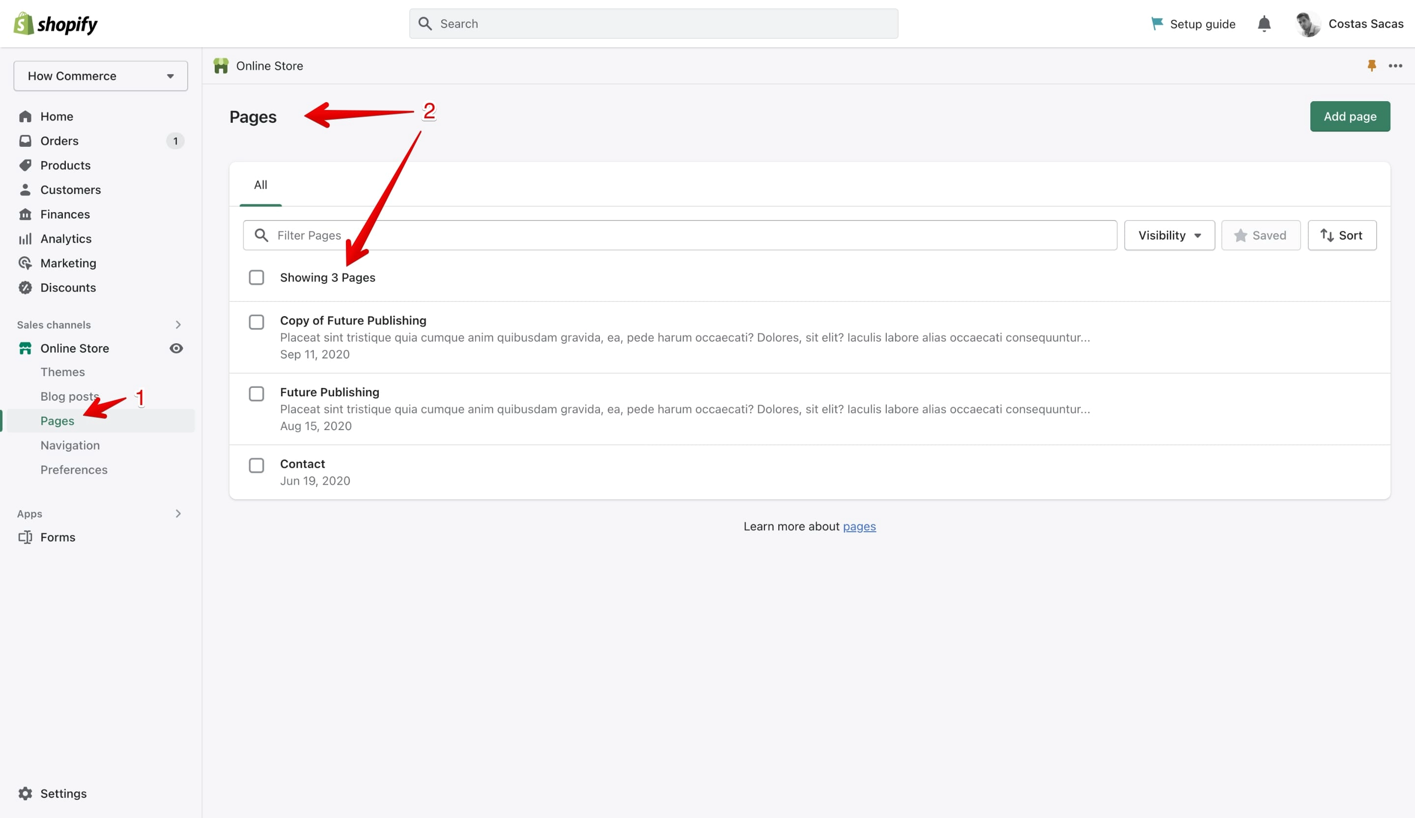1415x818 pixels.
Task: Open Settings in sidebar
Action: coord(63,793)
